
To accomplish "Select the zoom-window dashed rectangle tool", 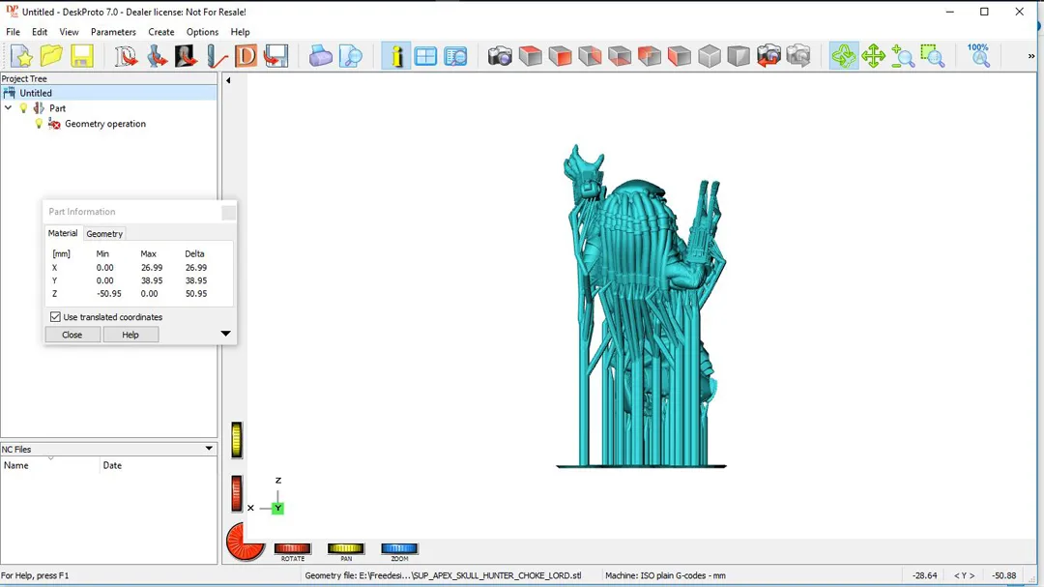I will (x=933, y=56).
